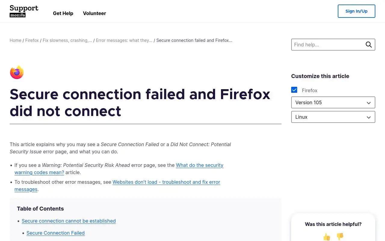Screen dimensions: 385x241
Task: Open the Volunteer menu item
Action: 94,13
